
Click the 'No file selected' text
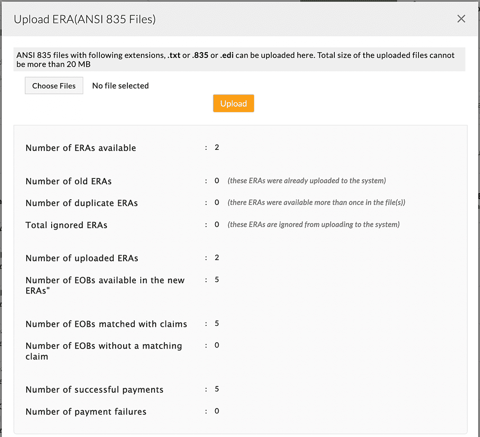click(x=120, y=86)
